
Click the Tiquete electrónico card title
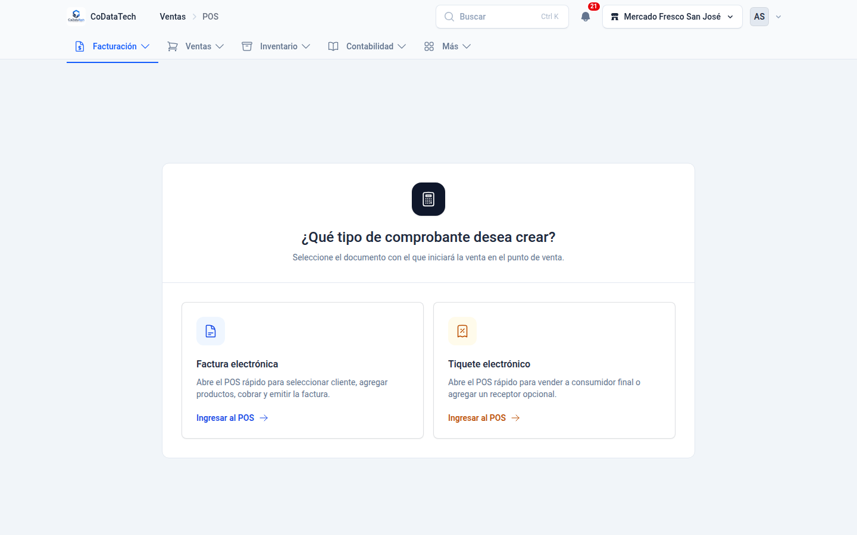tap(489, 364)
